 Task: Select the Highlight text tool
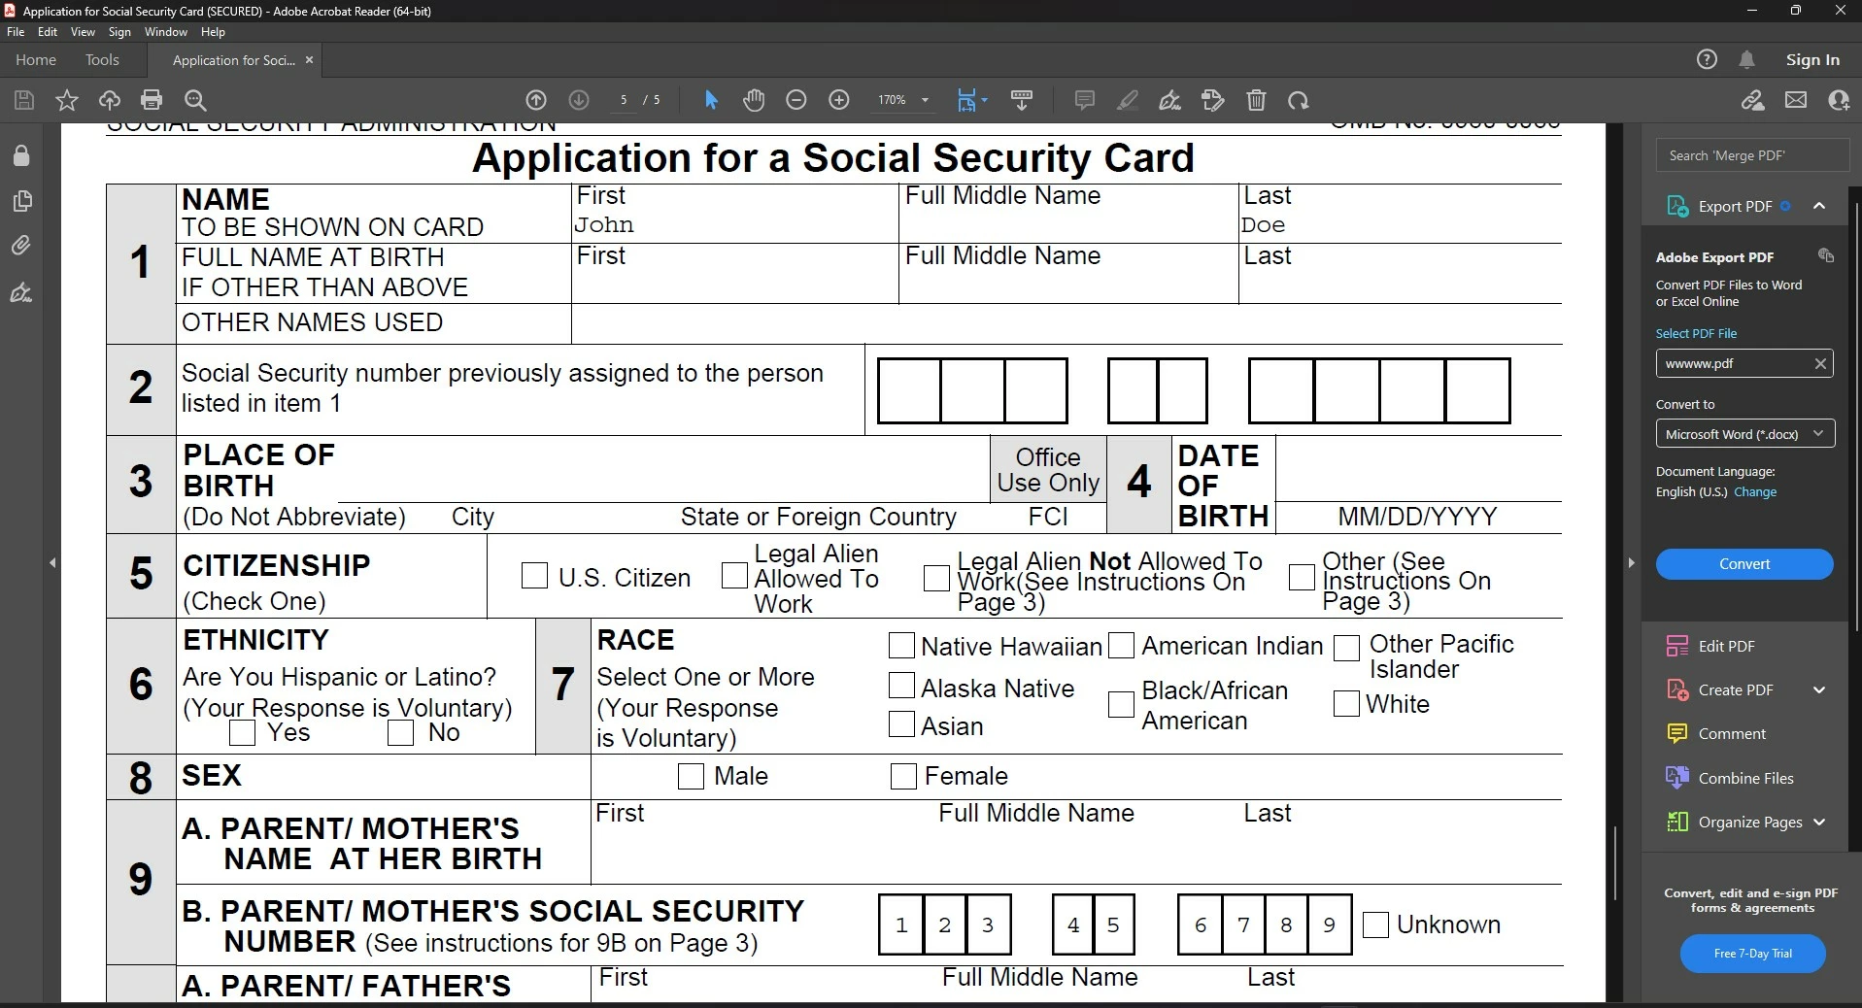pyautogui.click(x=1128, y=100)
